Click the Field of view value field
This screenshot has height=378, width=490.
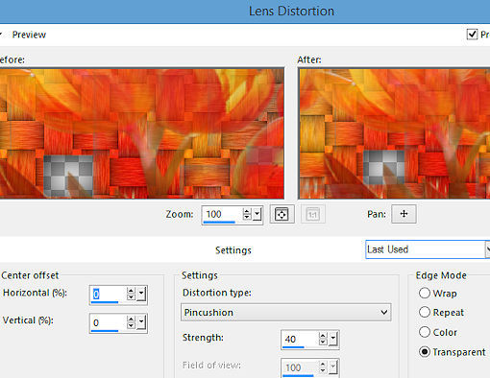pyautogui.click(x=300, y=367)
